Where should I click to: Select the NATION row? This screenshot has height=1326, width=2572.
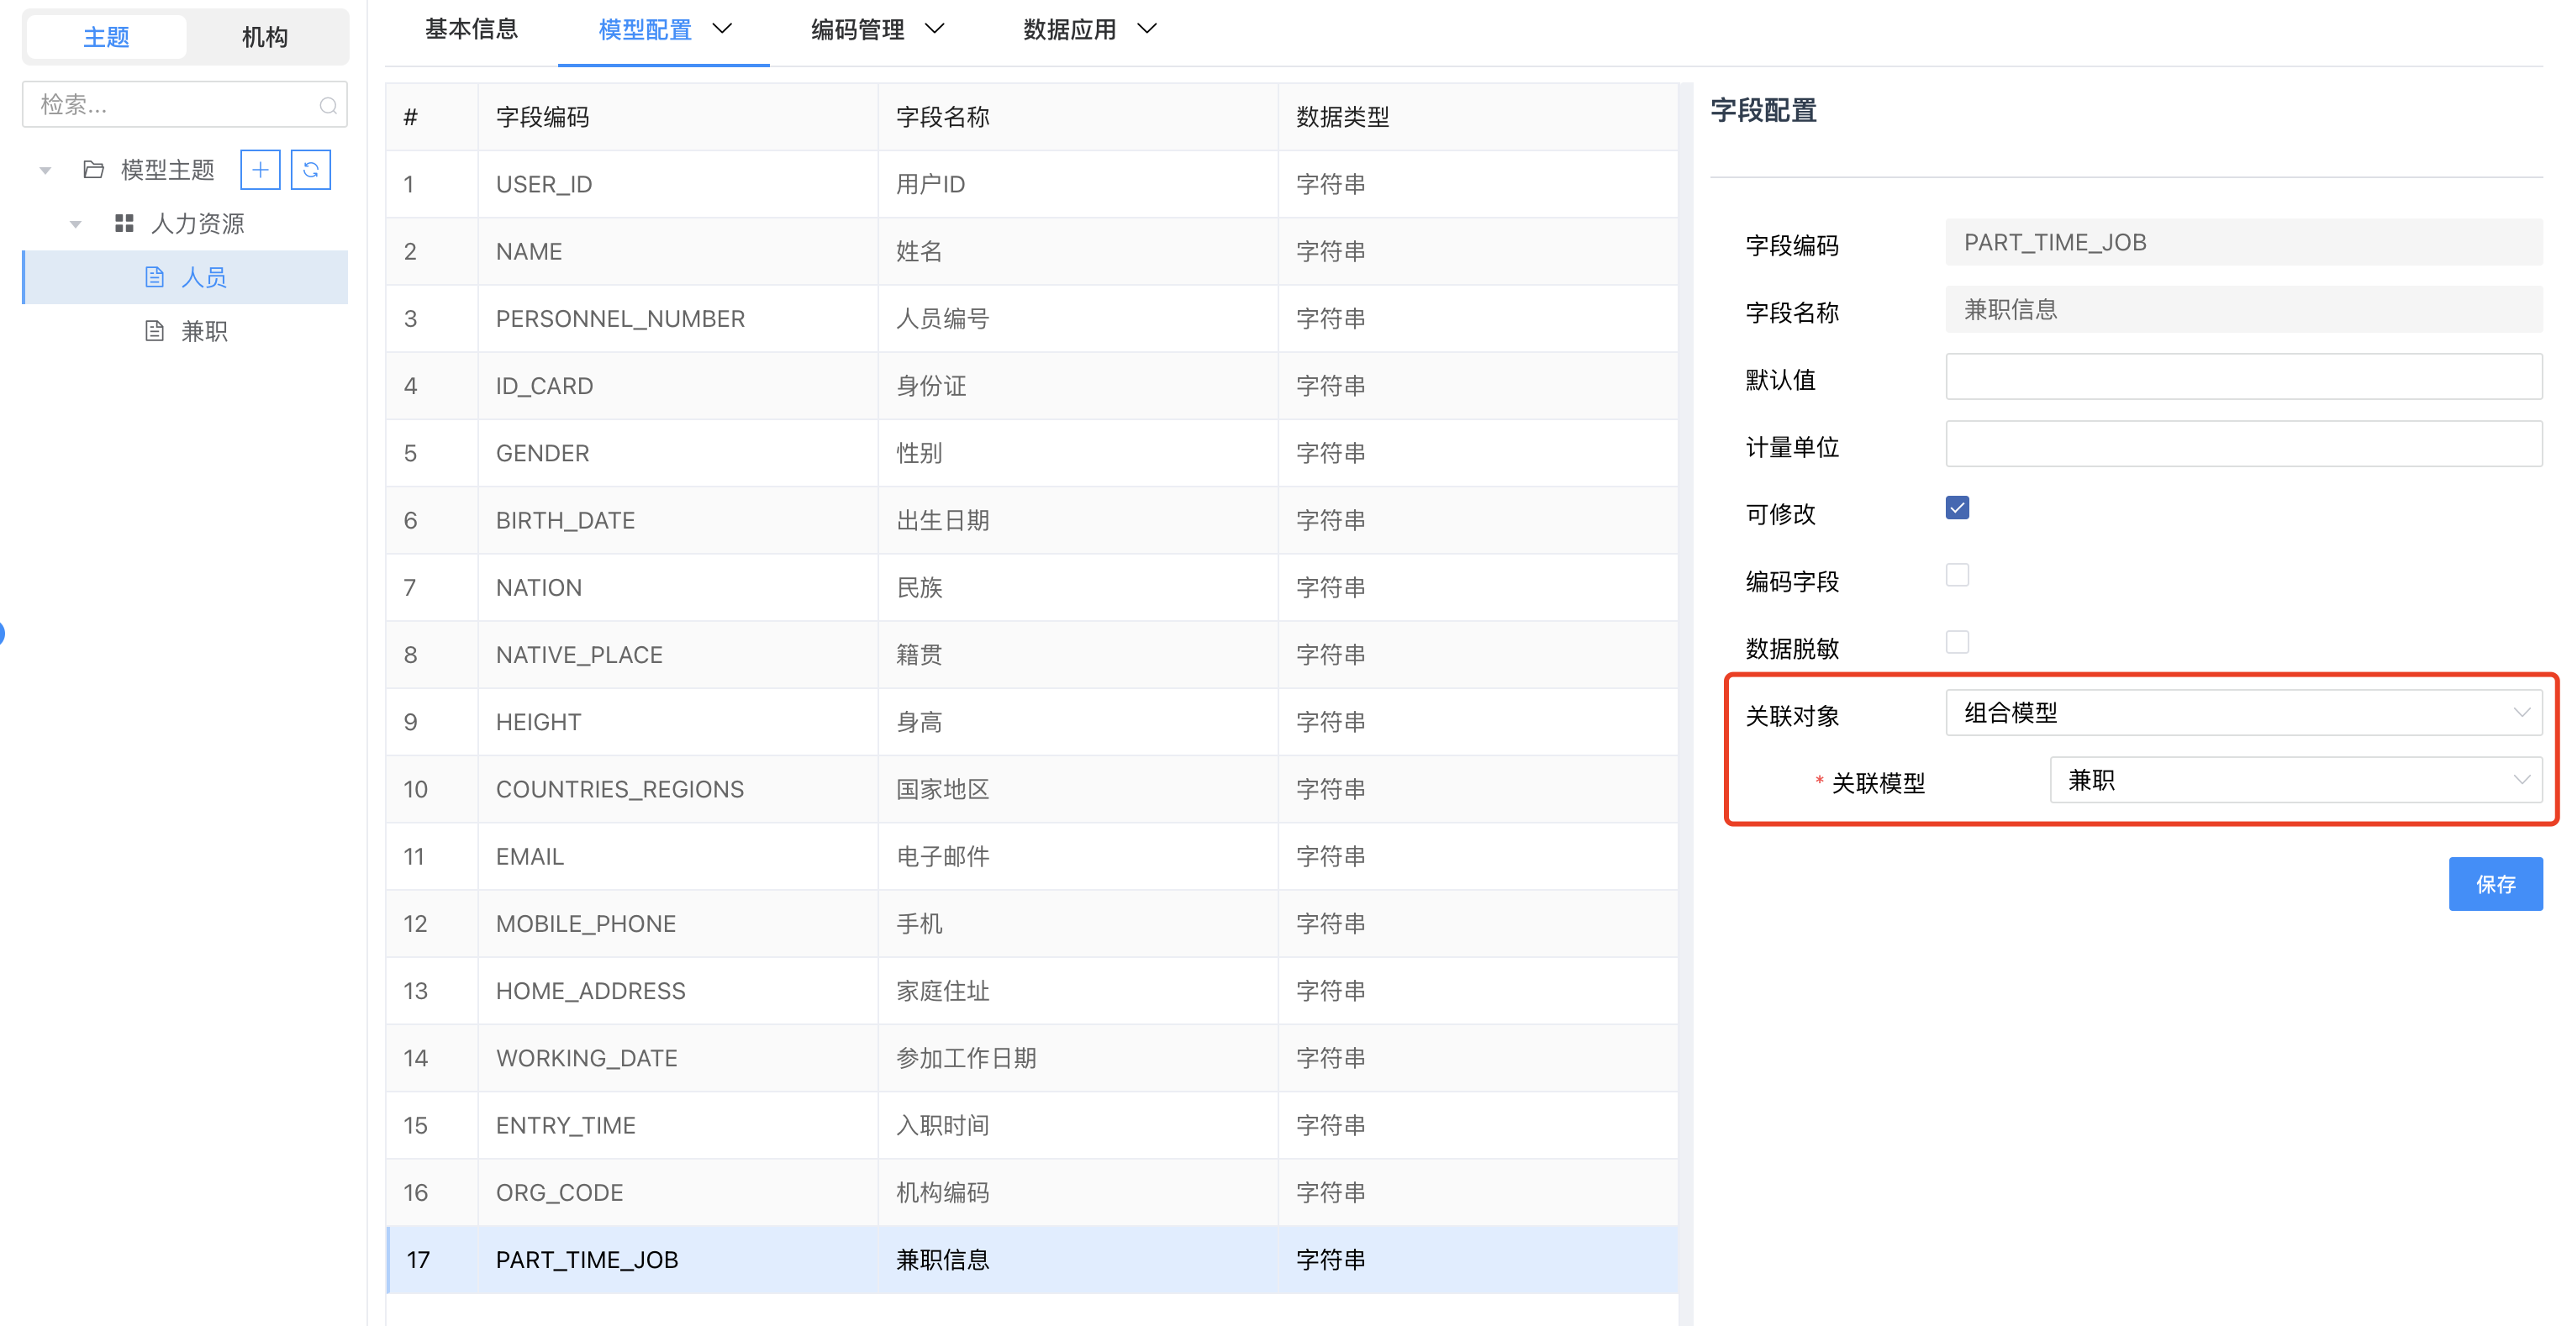[x=1031, y=587]
